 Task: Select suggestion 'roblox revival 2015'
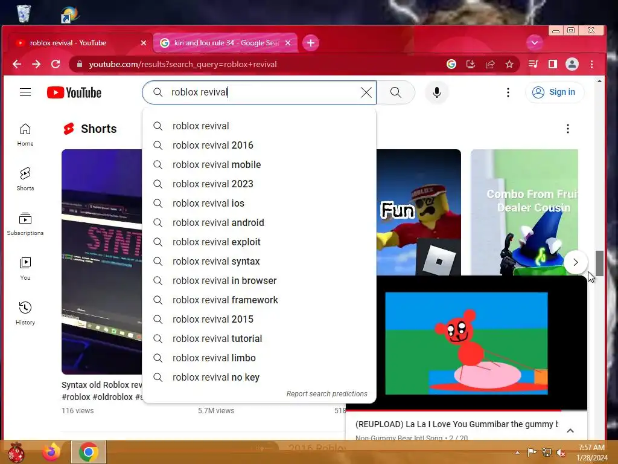pyautogui.click(x=260, y=319)
